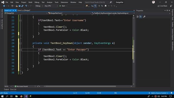
Task: Open the File menu
Action: [7, 2]
